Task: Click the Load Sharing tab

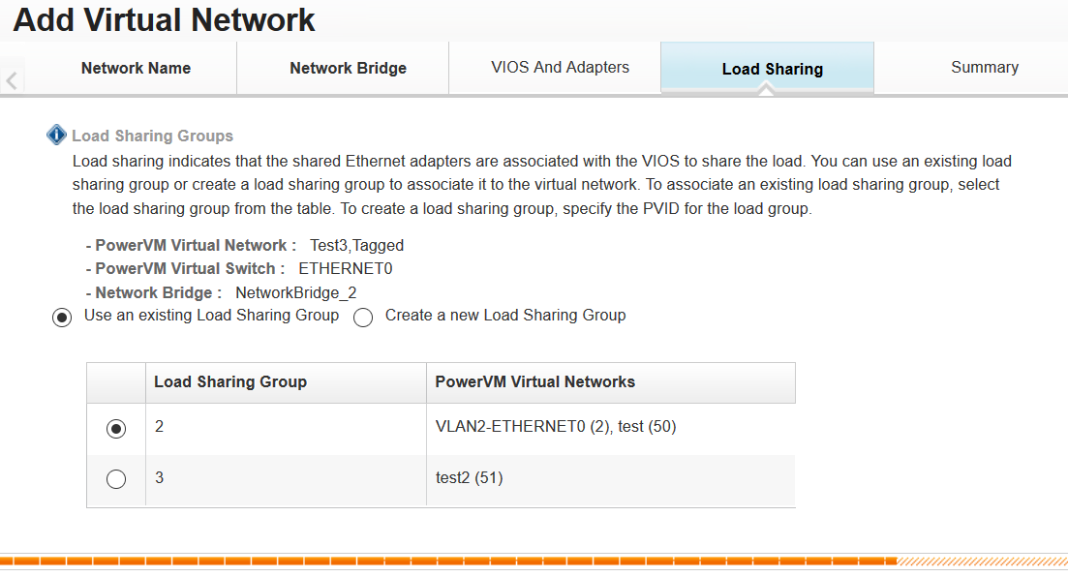Action: (x=773, y=68)
